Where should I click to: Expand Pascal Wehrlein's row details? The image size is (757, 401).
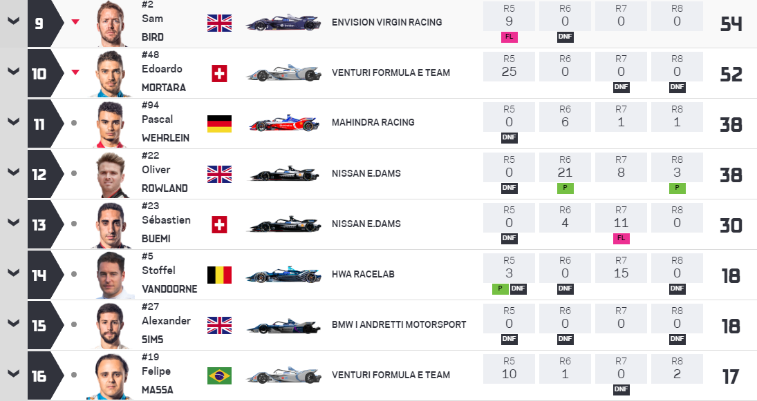[12, 122]
